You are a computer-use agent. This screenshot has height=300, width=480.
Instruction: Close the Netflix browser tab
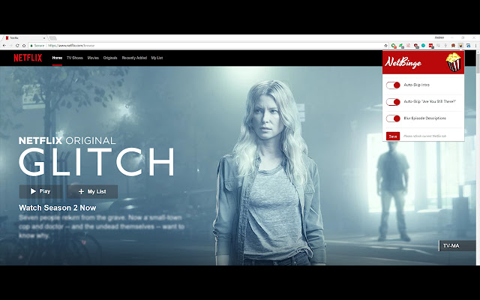tap(44, 38)
